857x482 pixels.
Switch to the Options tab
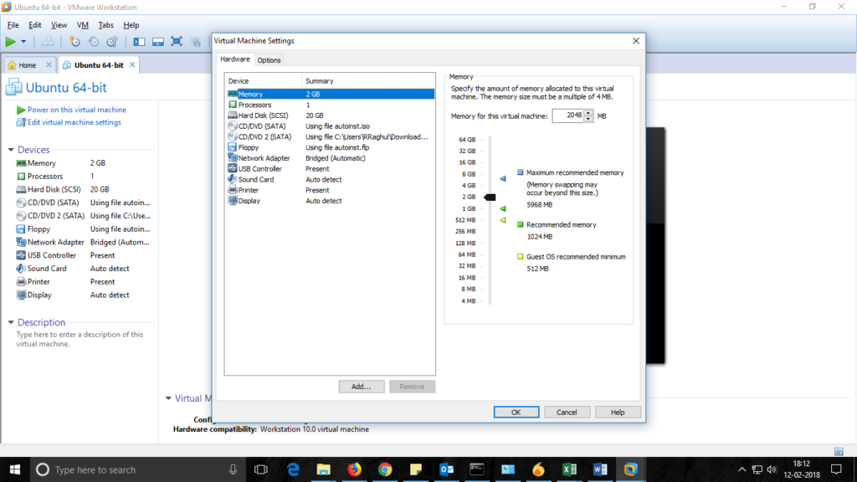pos(269,60)
